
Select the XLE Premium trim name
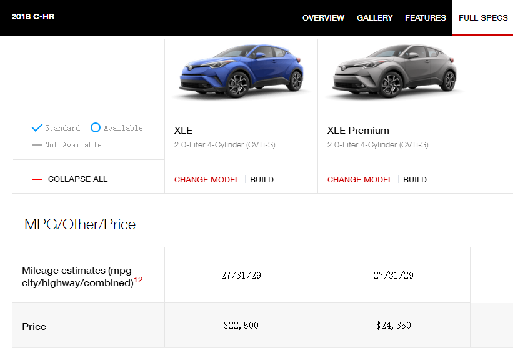click(358, 131)
